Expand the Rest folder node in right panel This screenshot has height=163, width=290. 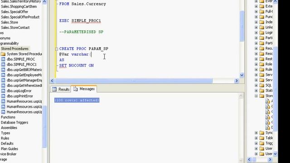(256, 59)
